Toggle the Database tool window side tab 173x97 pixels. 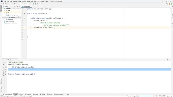tap(172, 9)
